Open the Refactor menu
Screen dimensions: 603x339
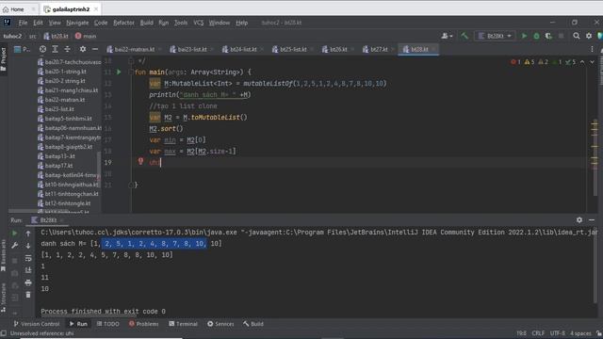[123, 23]
